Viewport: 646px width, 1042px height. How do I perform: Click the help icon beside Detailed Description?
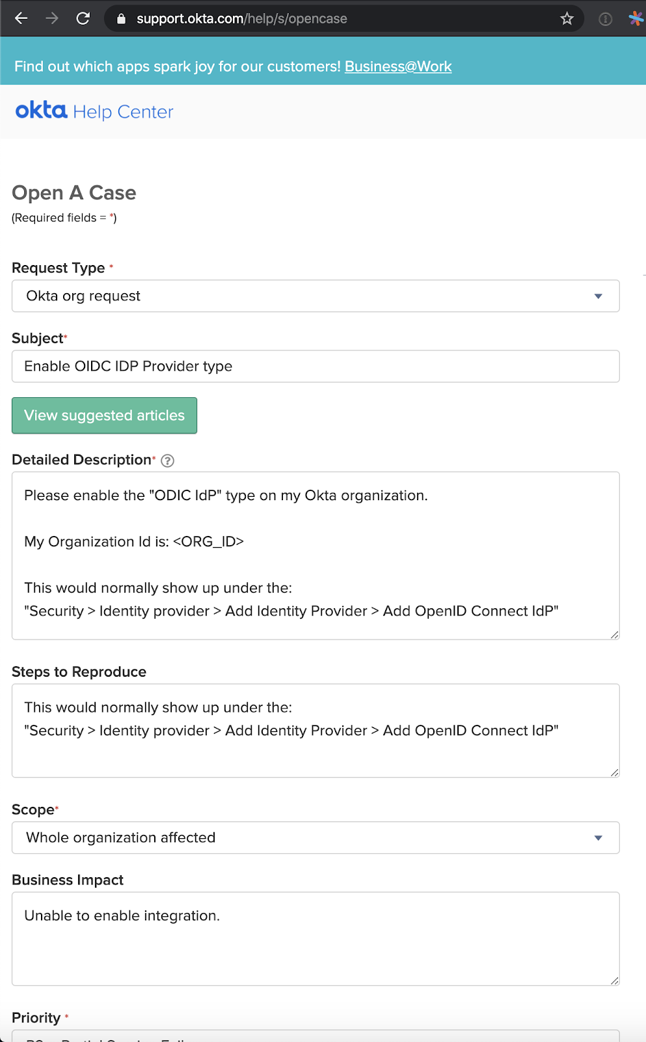pos(167,461)
